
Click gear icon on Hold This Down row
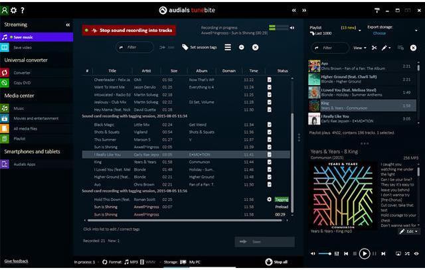[x=269, y=199]
